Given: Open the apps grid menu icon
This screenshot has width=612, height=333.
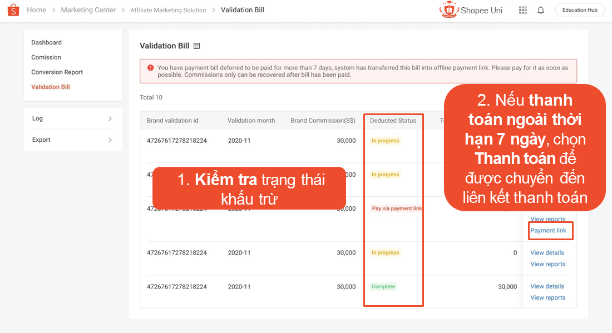Looking at the screenshot, I should pyautogui.click(x=522, y=10).
